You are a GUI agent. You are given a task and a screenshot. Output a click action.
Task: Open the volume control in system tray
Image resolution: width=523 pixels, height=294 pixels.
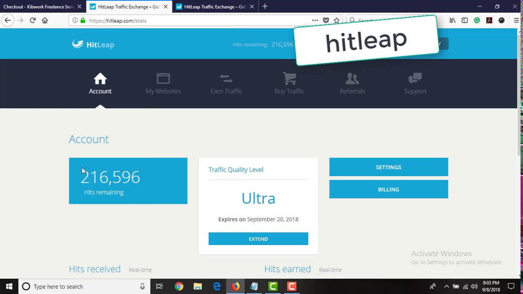pyautogui.click(x=474, y=287)
